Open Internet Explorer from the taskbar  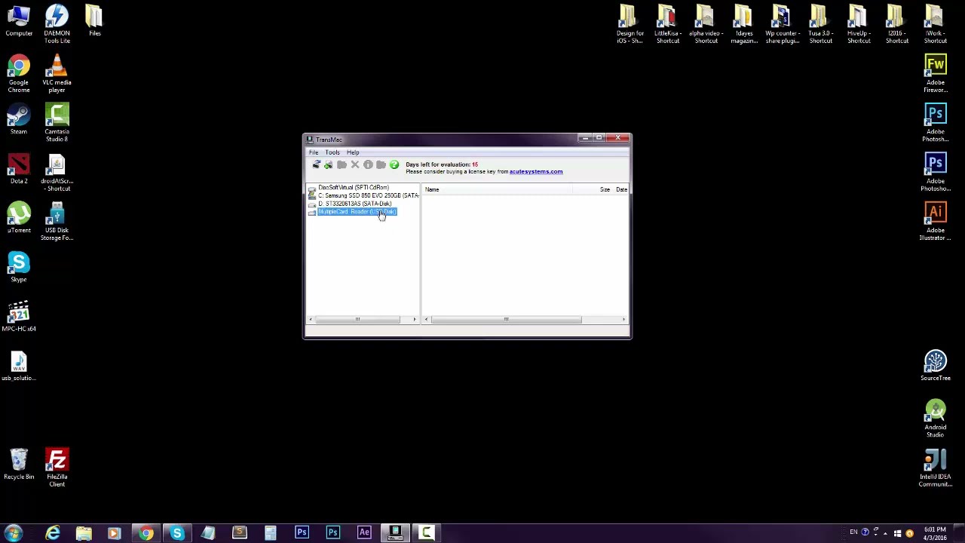(x=53, y=533)
